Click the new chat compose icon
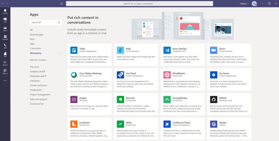The image size is (279, 141). coord(62,4)
